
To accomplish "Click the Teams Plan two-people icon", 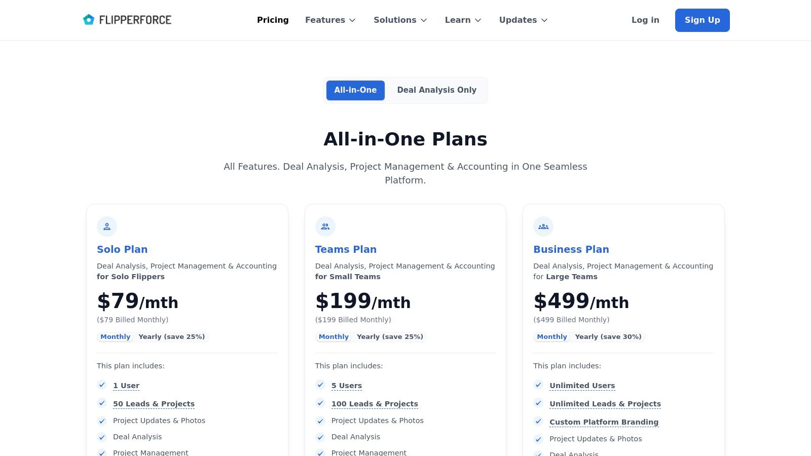I will tap(325, 226).
